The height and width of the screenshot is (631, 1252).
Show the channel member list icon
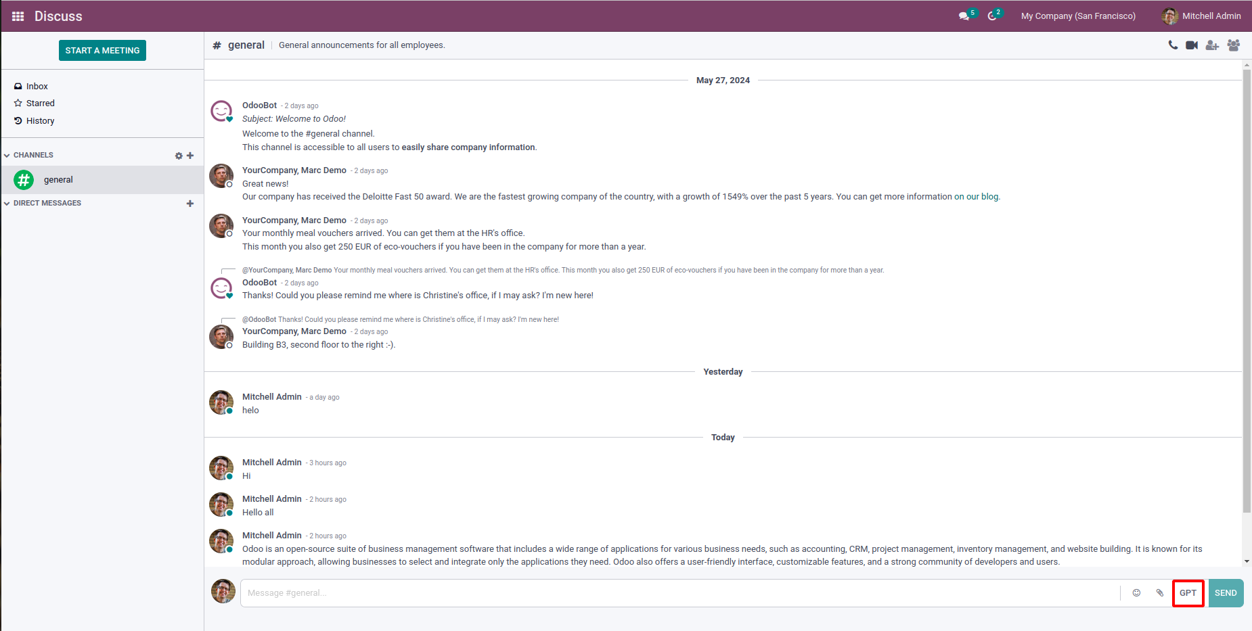click(1234, 45)
